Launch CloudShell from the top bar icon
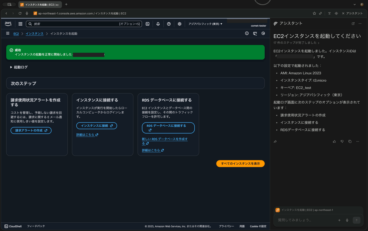The image size is (368, 231). (147, 24)
